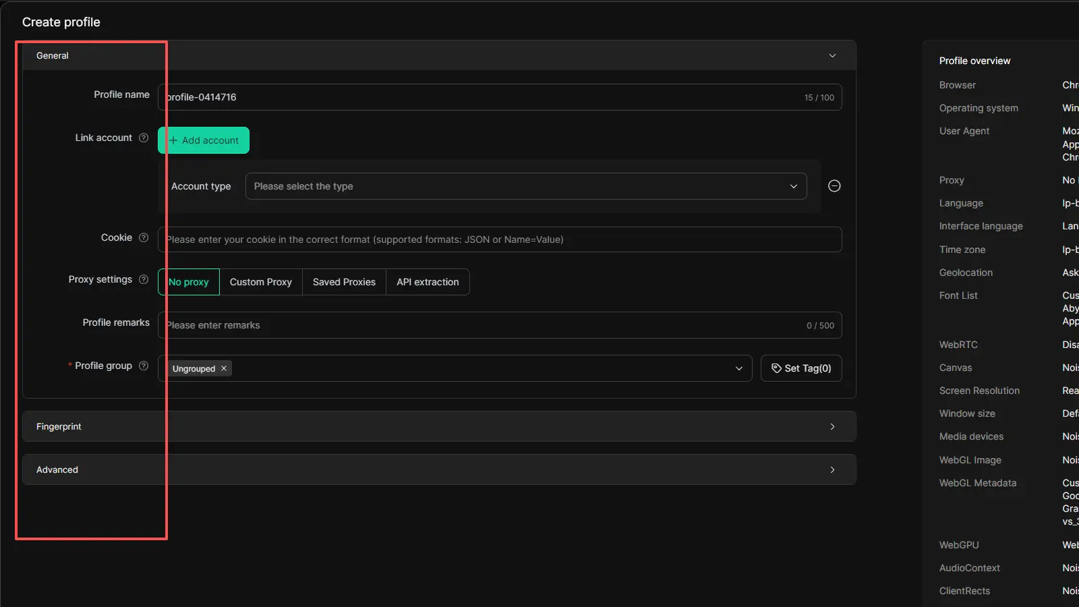
Task: Collapse the General section
Action: point(832,56)
